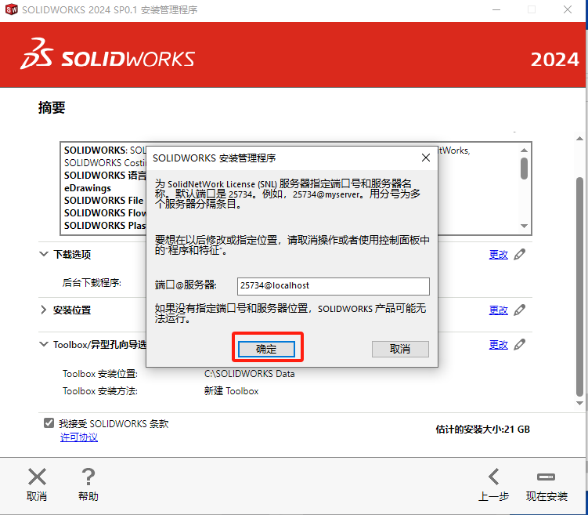
Task: Toggle 我接受 SOLIDWORKS 条款 checkbox
Action: pos(49,423)
